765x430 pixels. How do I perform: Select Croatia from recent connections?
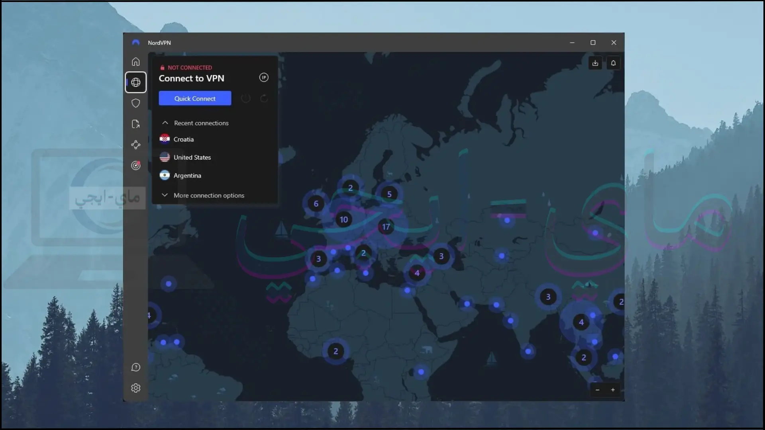[x=183, y=139]
